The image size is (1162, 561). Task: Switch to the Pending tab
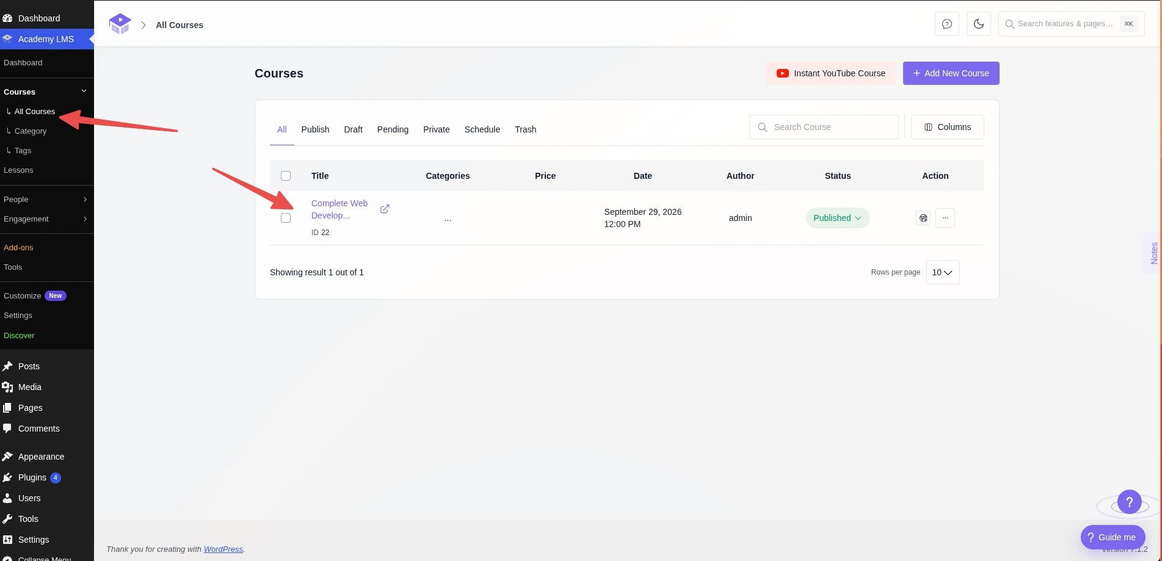pyautogui.click(x=393, y=129)
